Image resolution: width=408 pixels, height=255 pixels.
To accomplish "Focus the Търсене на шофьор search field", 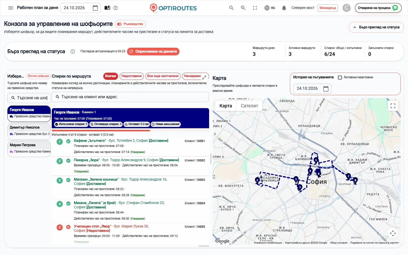I will [29, 98].
